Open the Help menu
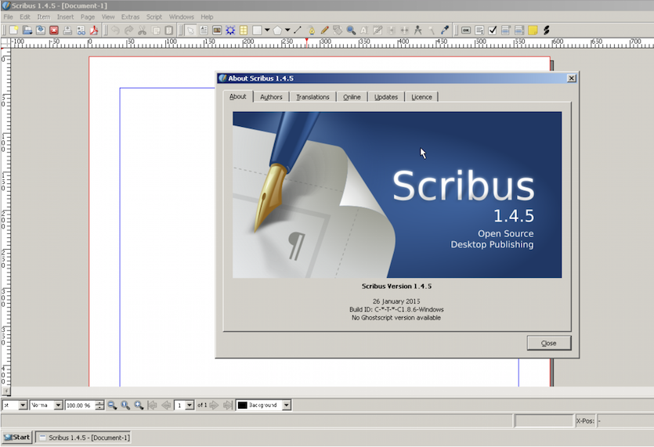This screenshot has width=654, height=447. point(207,16)
